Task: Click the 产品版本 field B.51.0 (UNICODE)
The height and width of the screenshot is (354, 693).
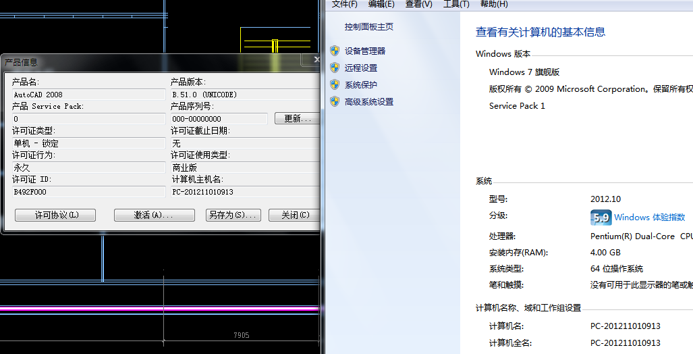Action: (x=246, y=95)
